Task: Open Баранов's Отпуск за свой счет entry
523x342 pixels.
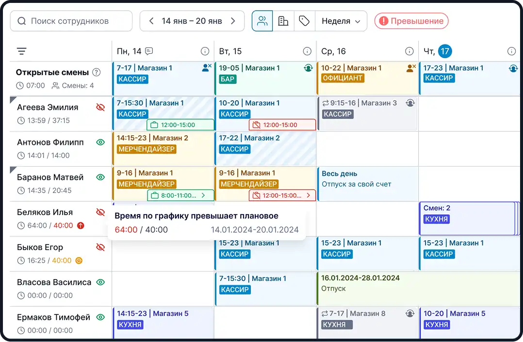Action: tap(368, 184)
